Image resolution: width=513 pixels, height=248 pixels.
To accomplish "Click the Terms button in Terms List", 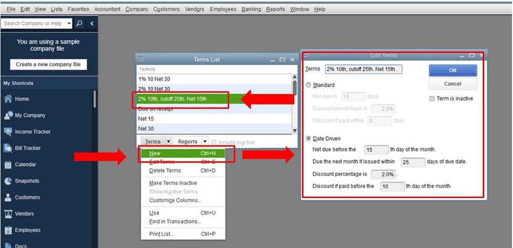I will (153, 141).
